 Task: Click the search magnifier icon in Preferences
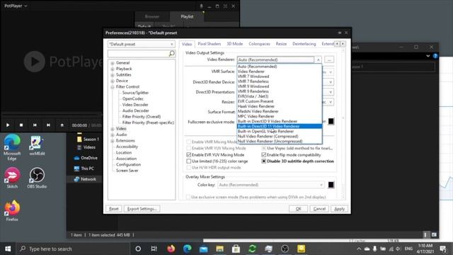coord(171,54)
